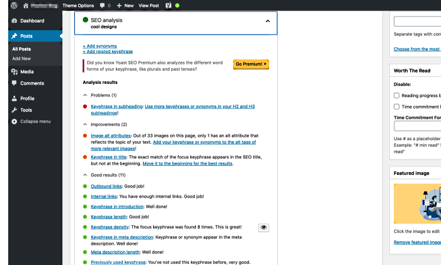Open Theme Options in admin bar
The width and height of the screenshot is (441, 265).
click(x=79, y=5)
